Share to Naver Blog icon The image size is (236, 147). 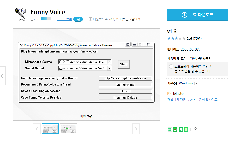point(170,130)
